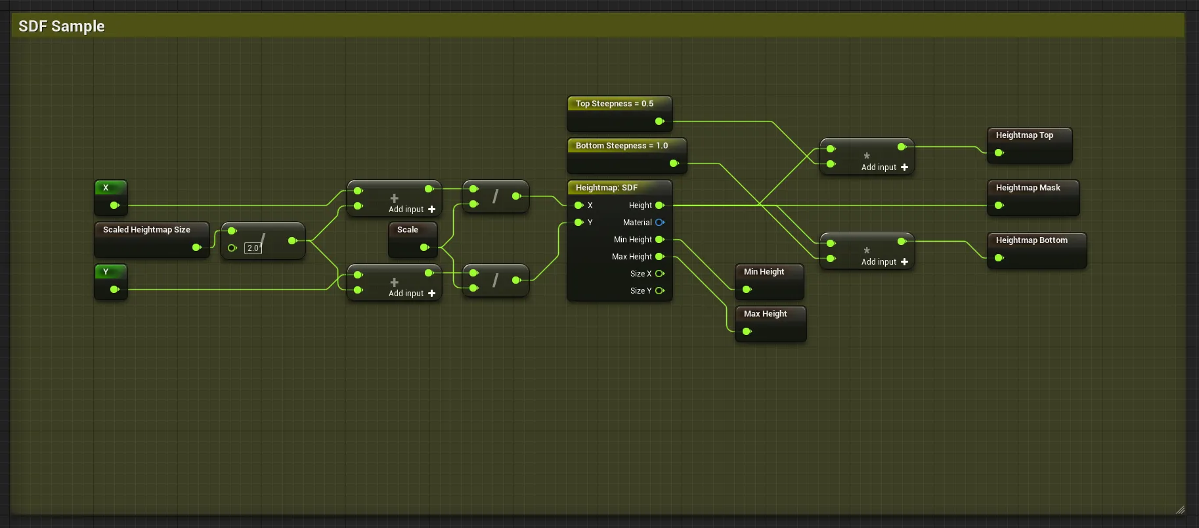Click the 2.0 value field on divide node
The width and height of the screenshot is (1199, 528).
click(253, 248)
